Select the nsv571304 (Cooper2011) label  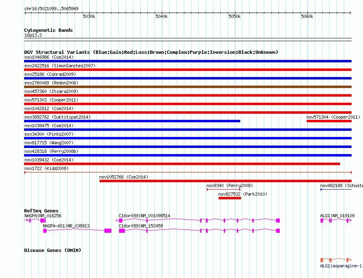tap(333, 117)
